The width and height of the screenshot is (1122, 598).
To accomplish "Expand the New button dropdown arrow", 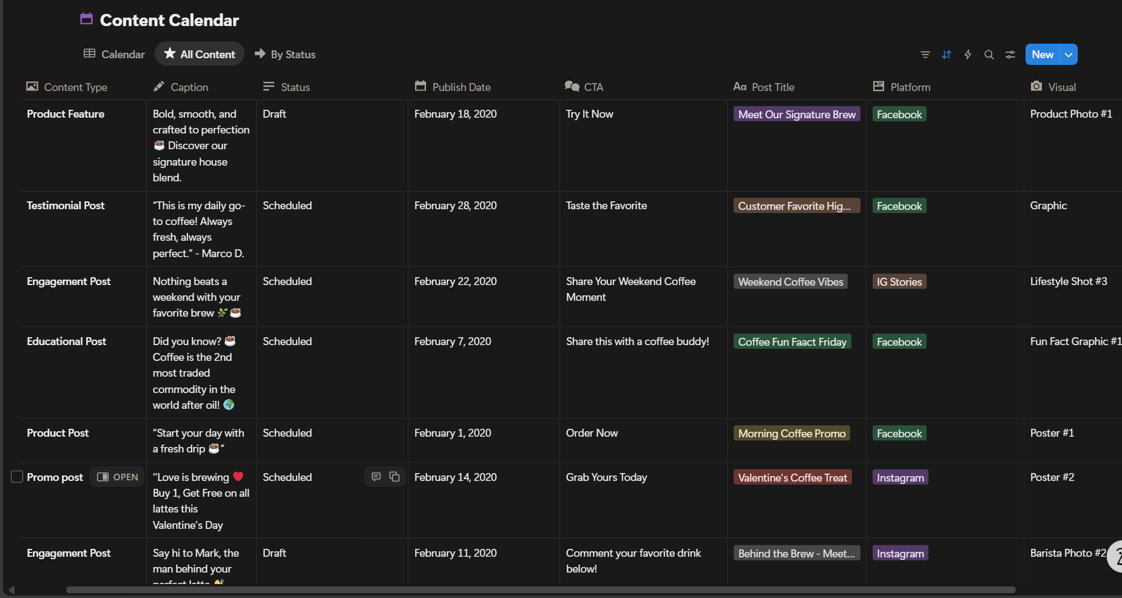I will coord(1069,55).
